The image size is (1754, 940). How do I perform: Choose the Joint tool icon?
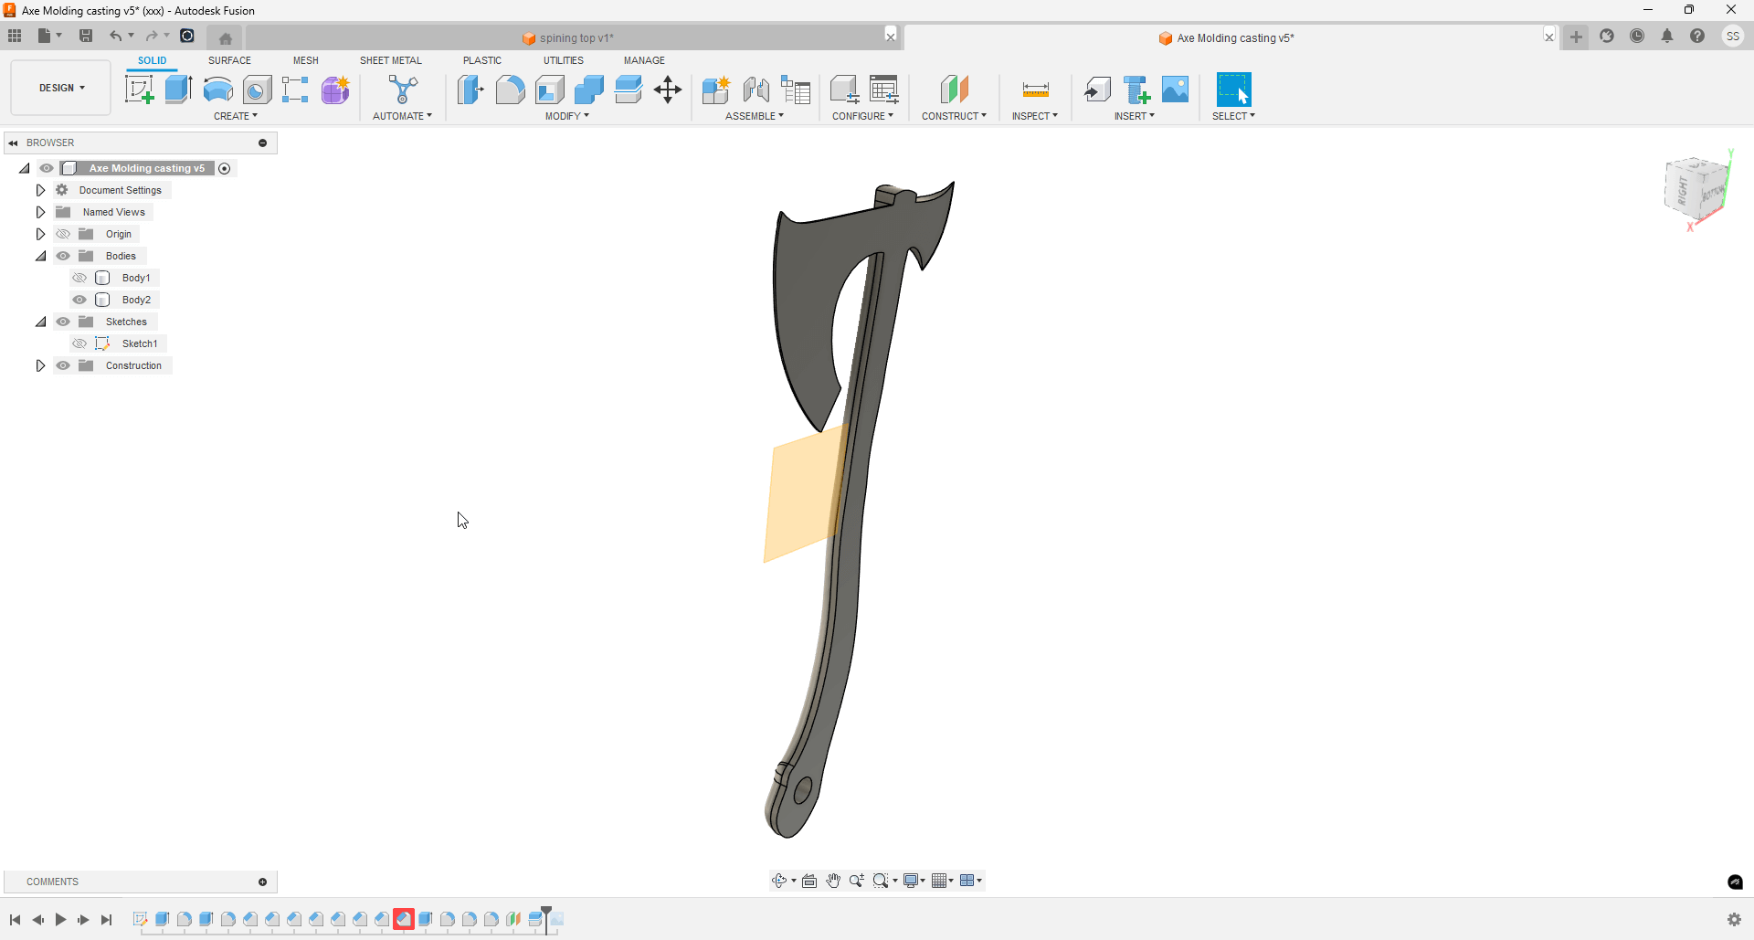click(756, 90)
